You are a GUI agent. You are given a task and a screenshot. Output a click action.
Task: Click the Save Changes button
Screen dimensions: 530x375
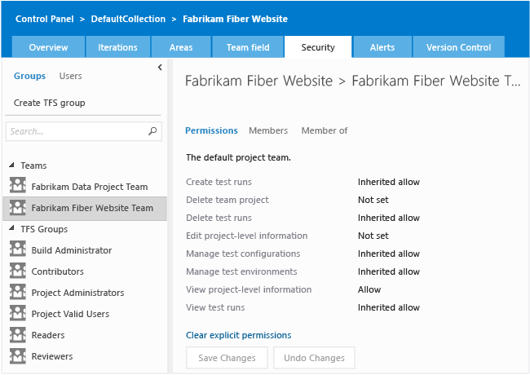pos(227,357)
